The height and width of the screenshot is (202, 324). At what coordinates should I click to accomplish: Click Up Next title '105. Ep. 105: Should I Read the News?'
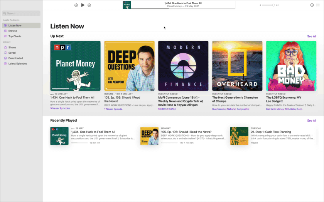click(x=122, y=99)
